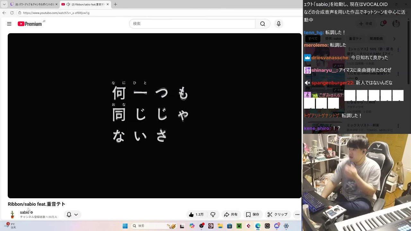Click chat username kene_shiro
Viewport: 411px width, 231px height.
317,128
